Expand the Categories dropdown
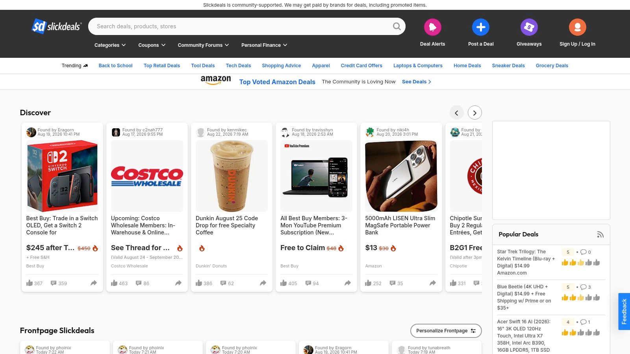Screen dimensions: 630x354 point(110,45)
